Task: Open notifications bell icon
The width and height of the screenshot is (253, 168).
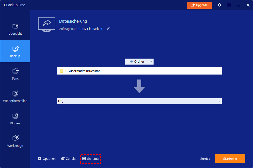Action: click(219, 5)
